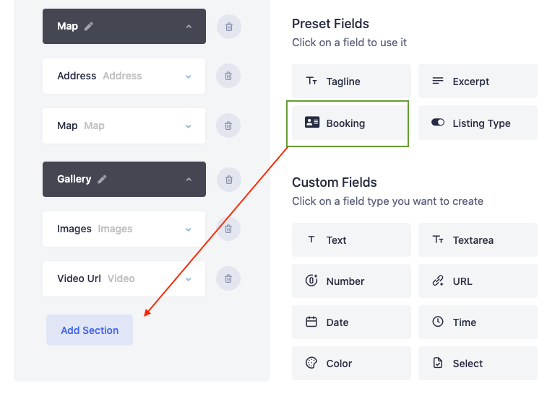The width and height of the screenshot is (547, 396).
Task: Remove the Images field via trash icon
Action: click(228, 229)
